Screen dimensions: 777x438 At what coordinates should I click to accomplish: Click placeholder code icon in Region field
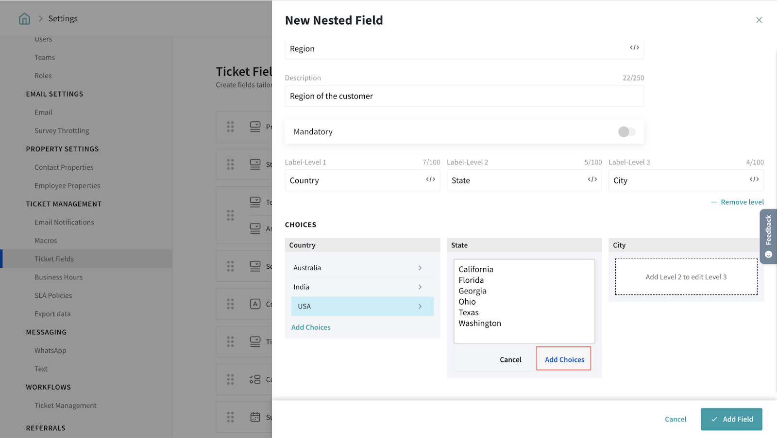[634, 48]
